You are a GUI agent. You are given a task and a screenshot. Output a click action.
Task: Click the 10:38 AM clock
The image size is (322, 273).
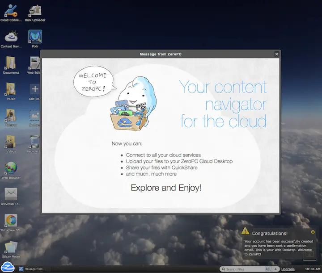(x=312, y=269)
